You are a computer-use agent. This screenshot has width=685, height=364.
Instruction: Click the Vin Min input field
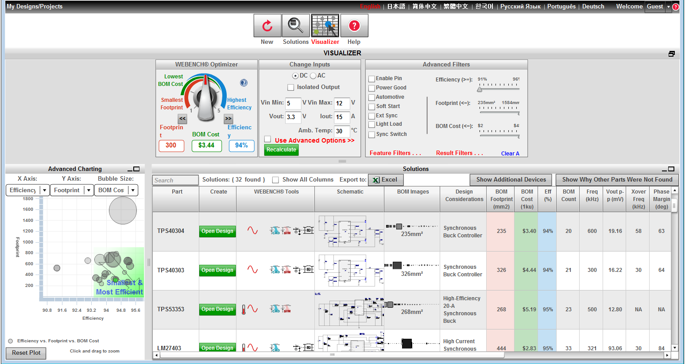pos(293,103)
